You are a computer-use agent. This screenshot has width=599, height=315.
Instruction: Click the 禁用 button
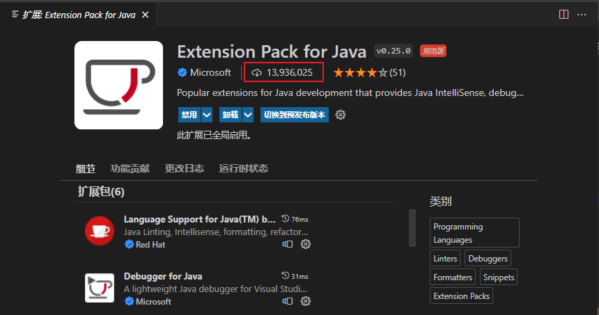coord(189,115)
